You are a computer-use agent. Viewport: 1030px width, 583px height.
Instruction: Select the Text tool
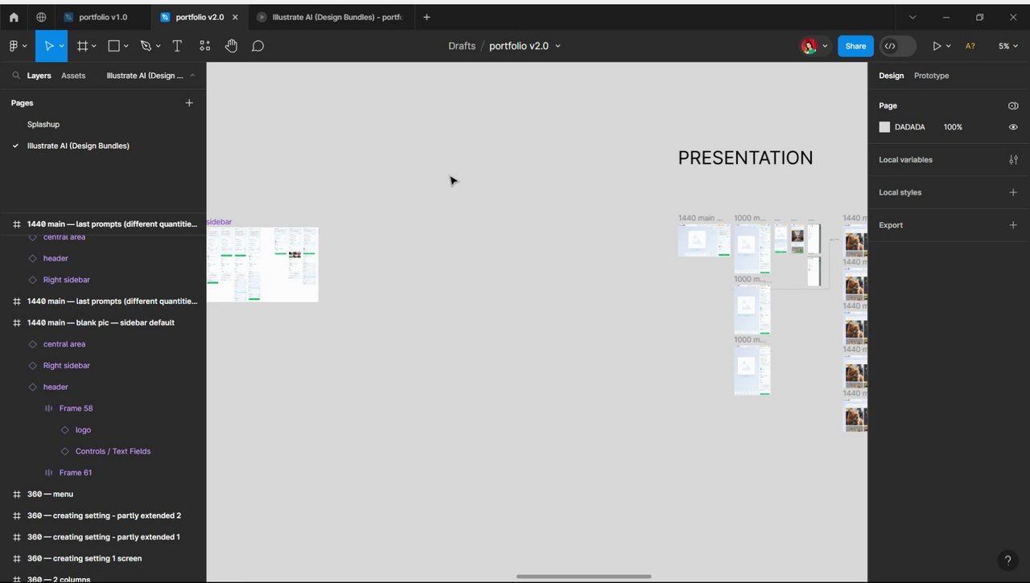(x=177, y=46)
